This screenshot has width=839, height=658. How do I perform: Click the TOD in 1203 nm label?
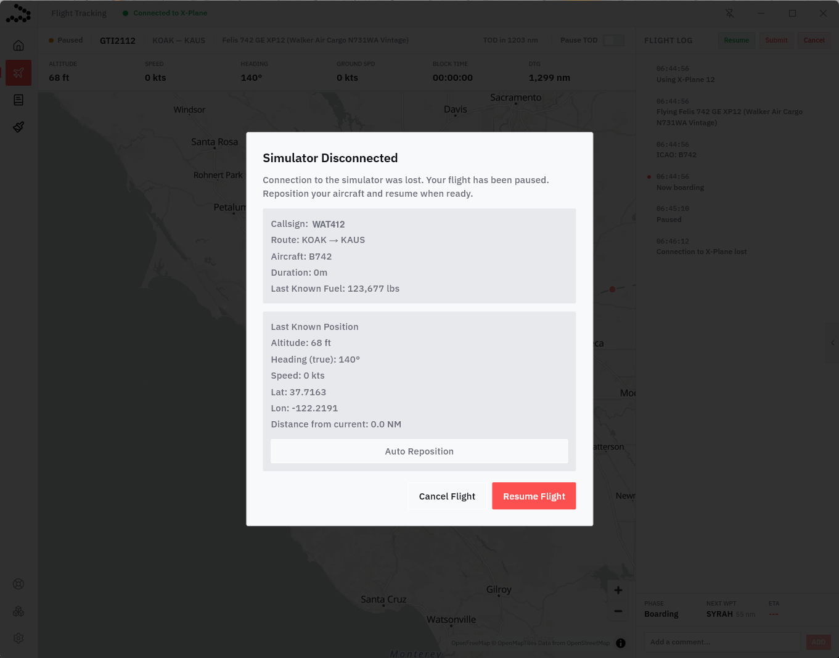[510, 40]
